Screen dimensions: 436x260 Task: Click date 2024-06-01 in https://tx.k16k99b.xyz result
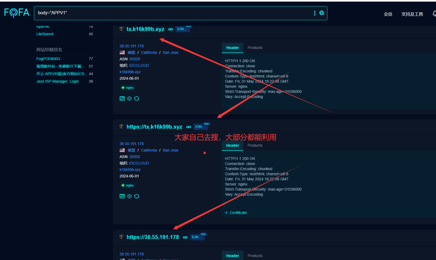coord(129,176)
